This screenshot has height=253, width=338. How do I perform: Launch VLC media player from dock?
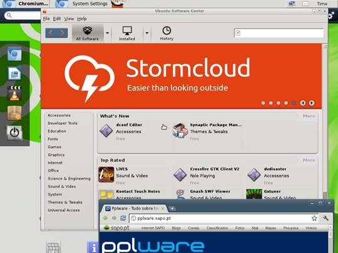coord(14,93)
